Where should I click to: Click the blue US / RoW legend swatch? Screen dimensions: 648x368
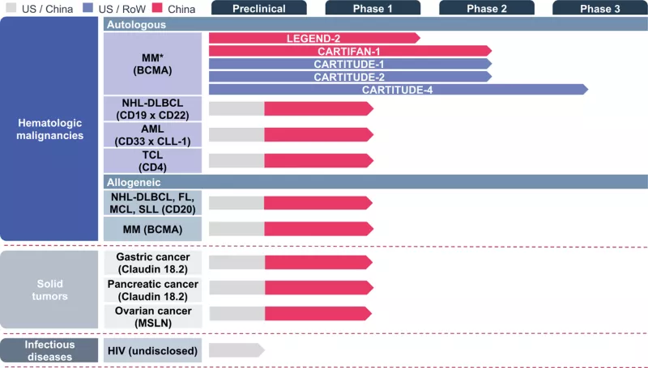pos(88,7)
